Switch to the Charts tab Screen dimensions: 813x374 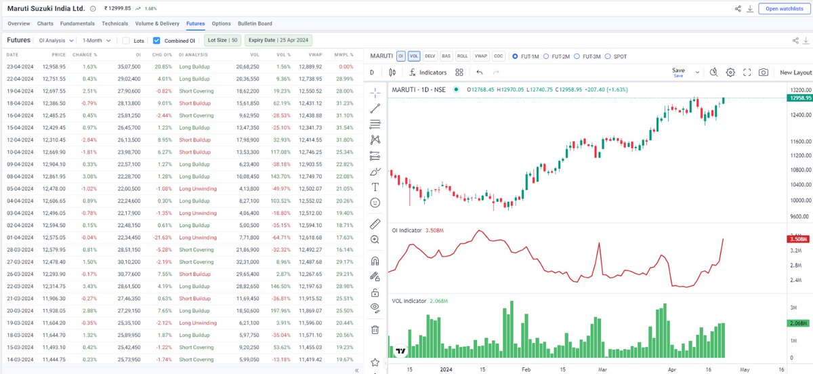(x=45, y=24)
